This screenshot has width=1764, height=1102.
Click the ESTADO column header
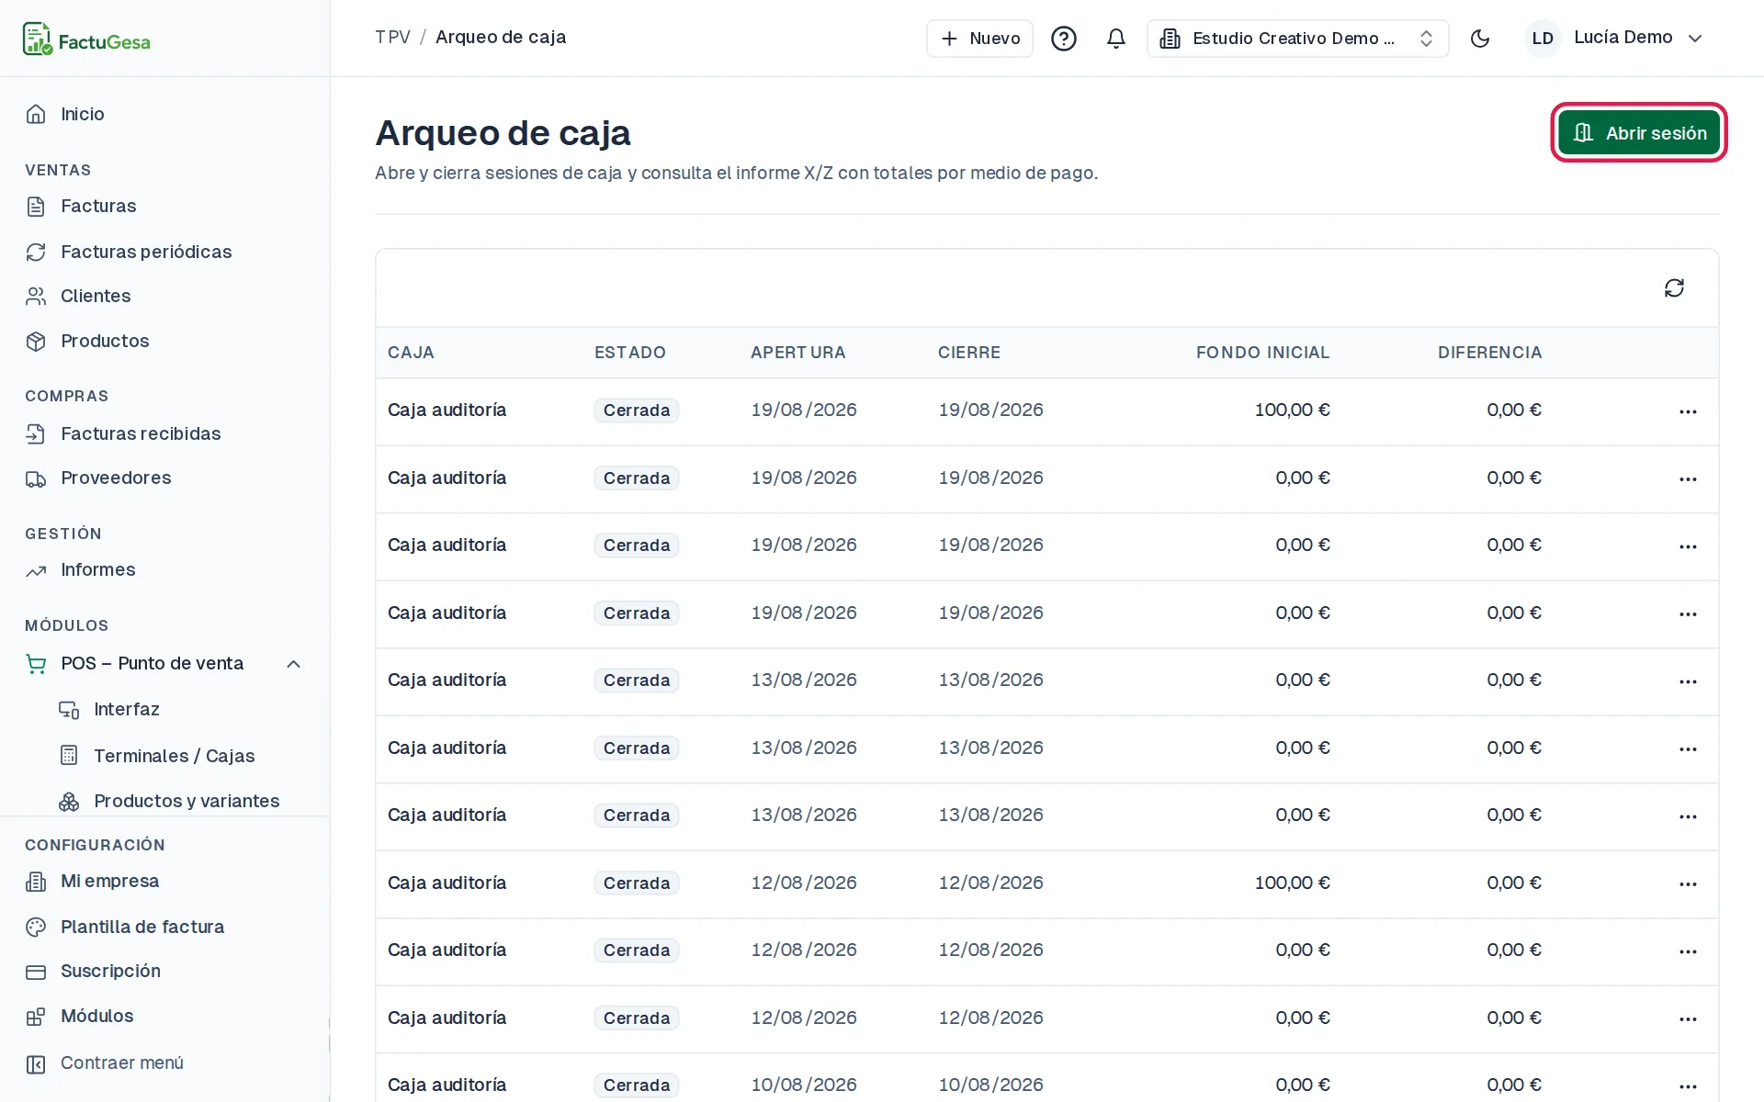[629, 353]
